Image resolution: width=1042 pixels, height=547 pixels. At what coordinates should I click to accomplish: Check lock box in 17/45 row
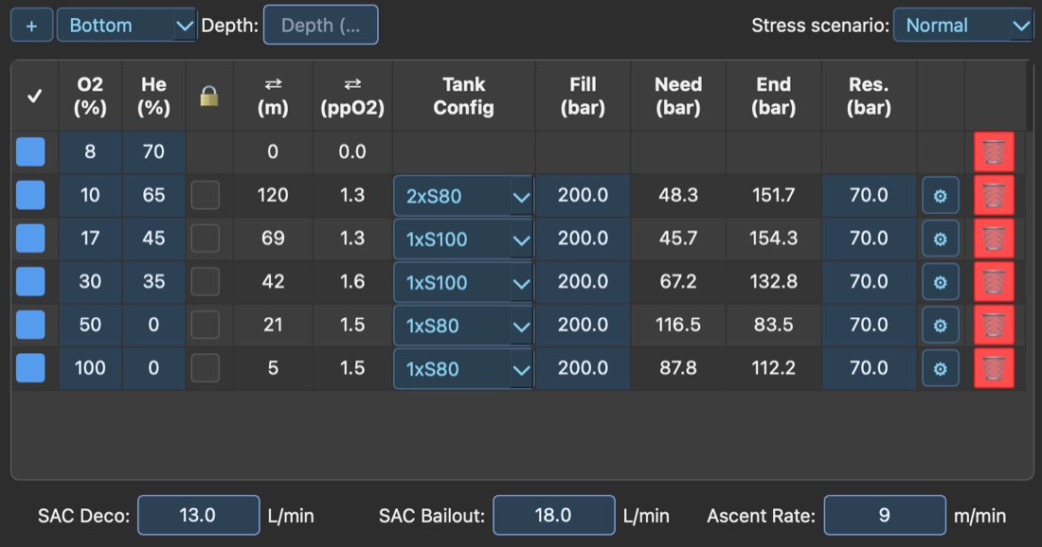206,238
